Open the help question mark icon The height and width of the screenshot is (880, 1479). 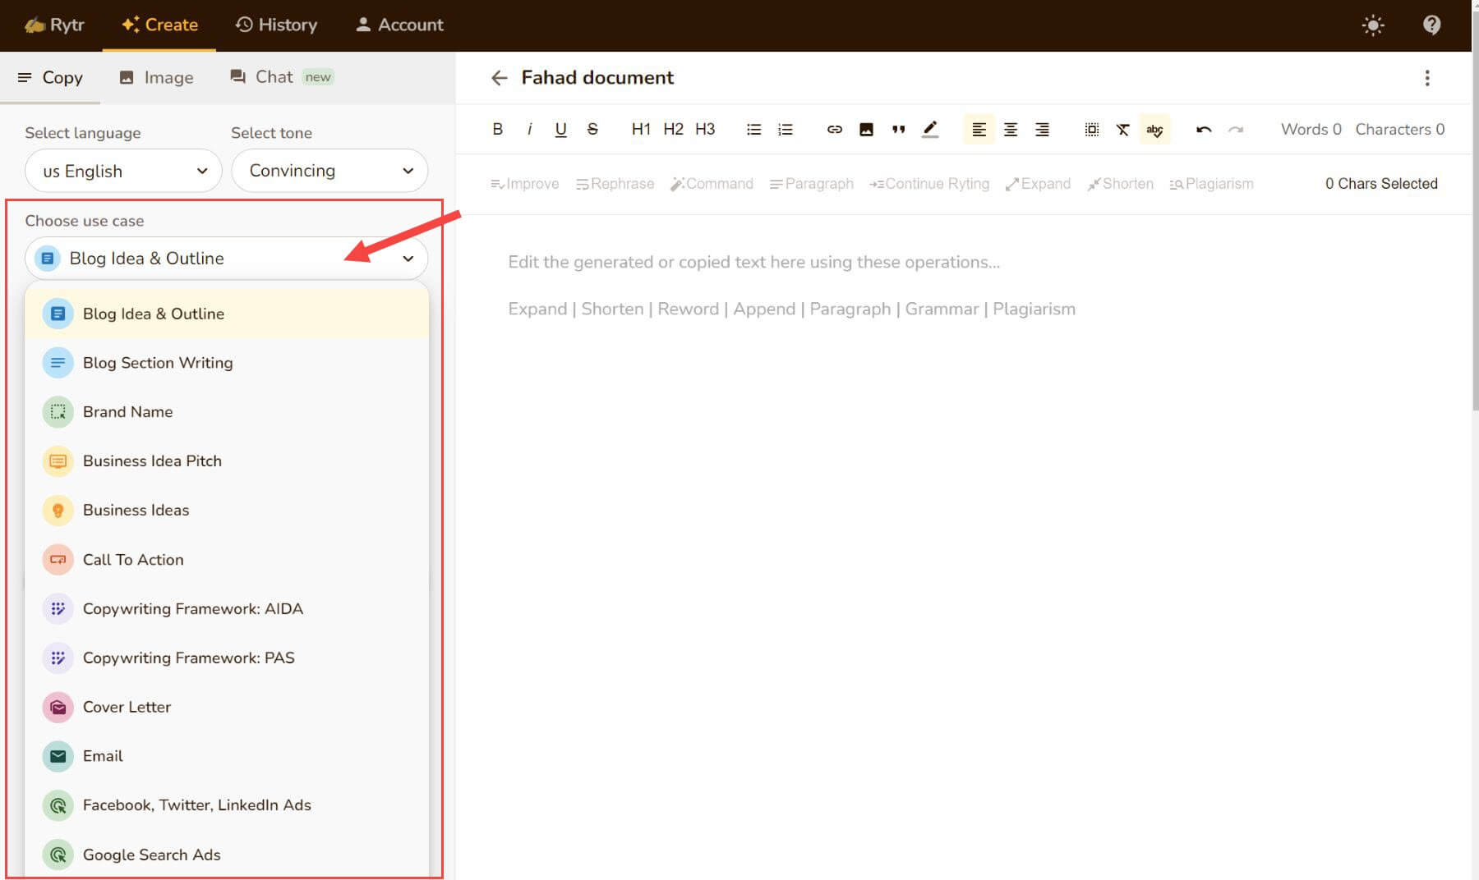[x=1431, y=25]
